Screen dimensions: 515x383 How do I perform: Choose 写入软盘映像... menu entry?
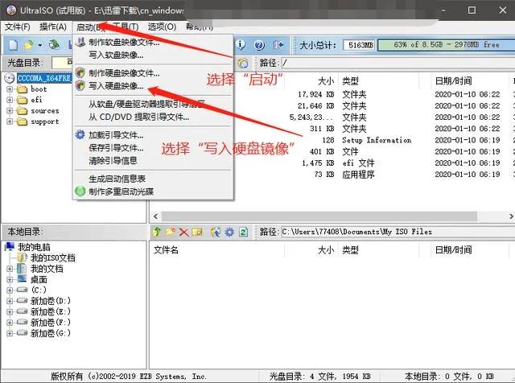[x=153, y=55]
